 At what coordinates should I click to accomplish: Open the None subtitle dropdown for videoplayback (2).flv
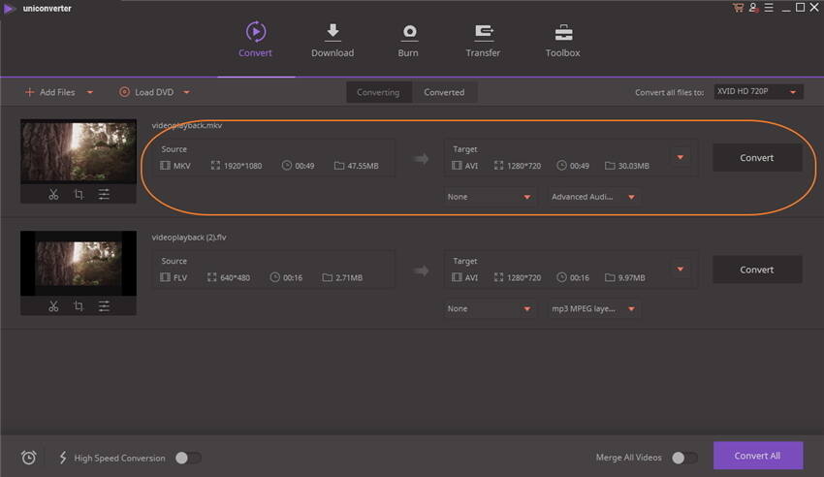(x=490, y=309)
